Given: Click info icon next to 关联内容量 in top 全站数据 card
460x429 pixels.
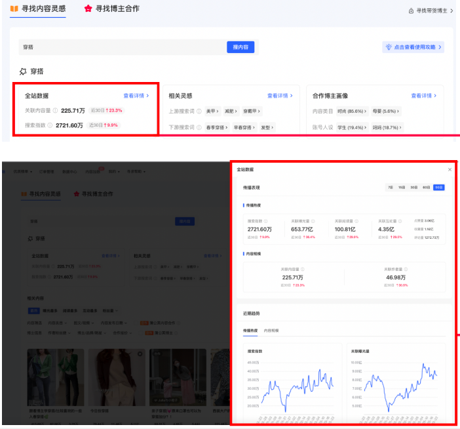Looking at the screenshot, I should (55, 111).
